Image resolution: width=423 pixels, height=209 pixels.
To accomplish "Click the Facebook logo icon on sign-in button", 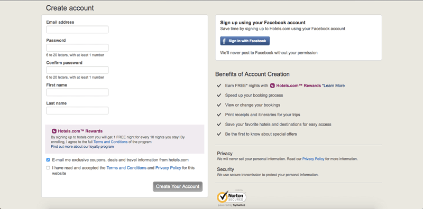I will (224, 41).
